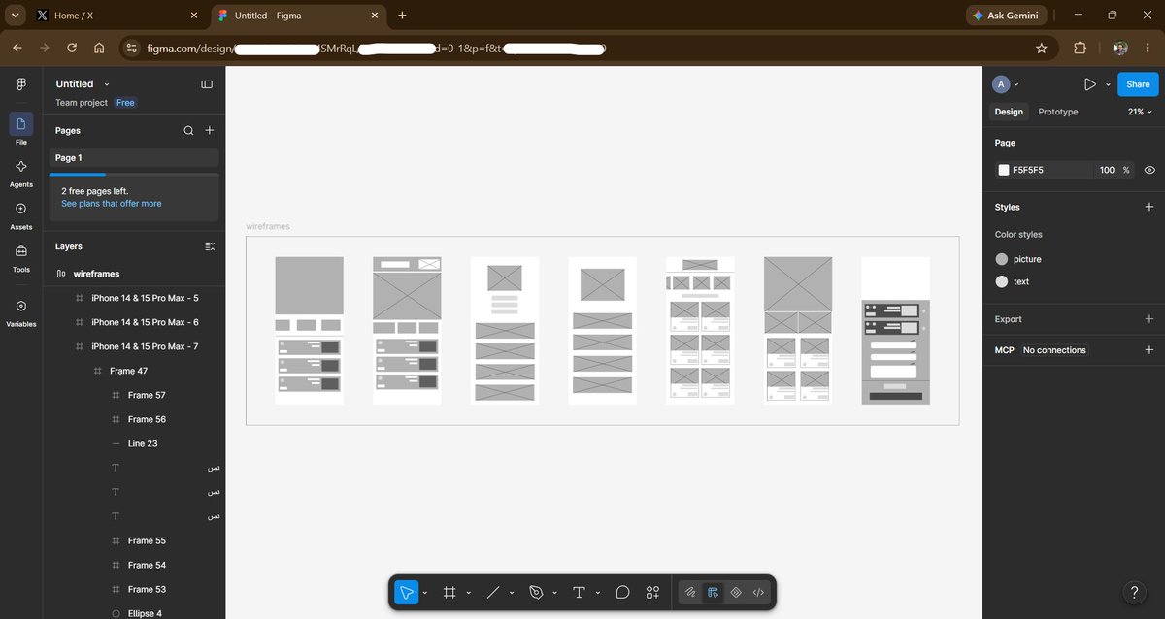Click the Present play button
Viewport: 1165px width, 619px height.
click(1090, 84)
